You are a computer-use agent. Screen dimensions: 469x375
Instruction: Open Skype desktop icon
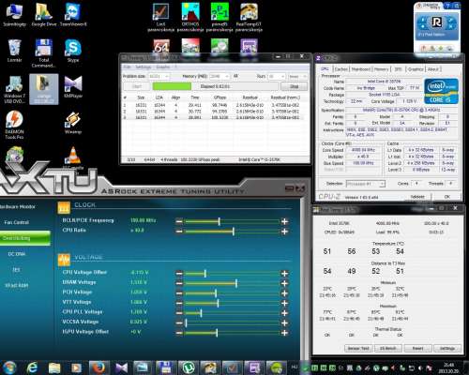click(x=73, y=51)
